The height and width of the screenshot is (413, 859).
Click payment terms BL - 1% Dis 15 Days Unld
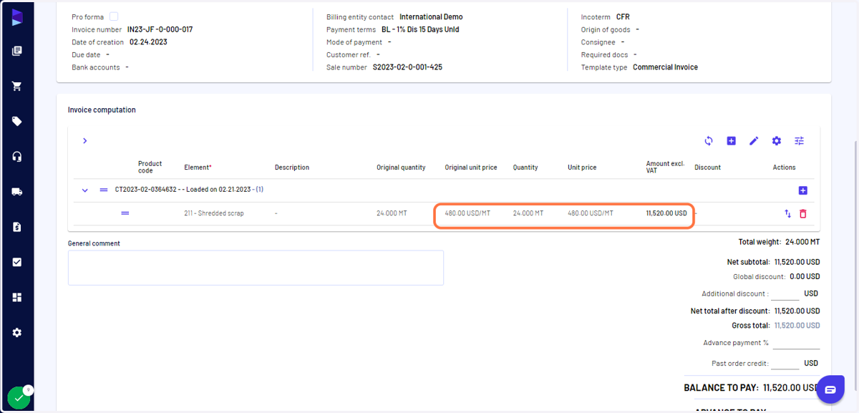tap(419, 29)
